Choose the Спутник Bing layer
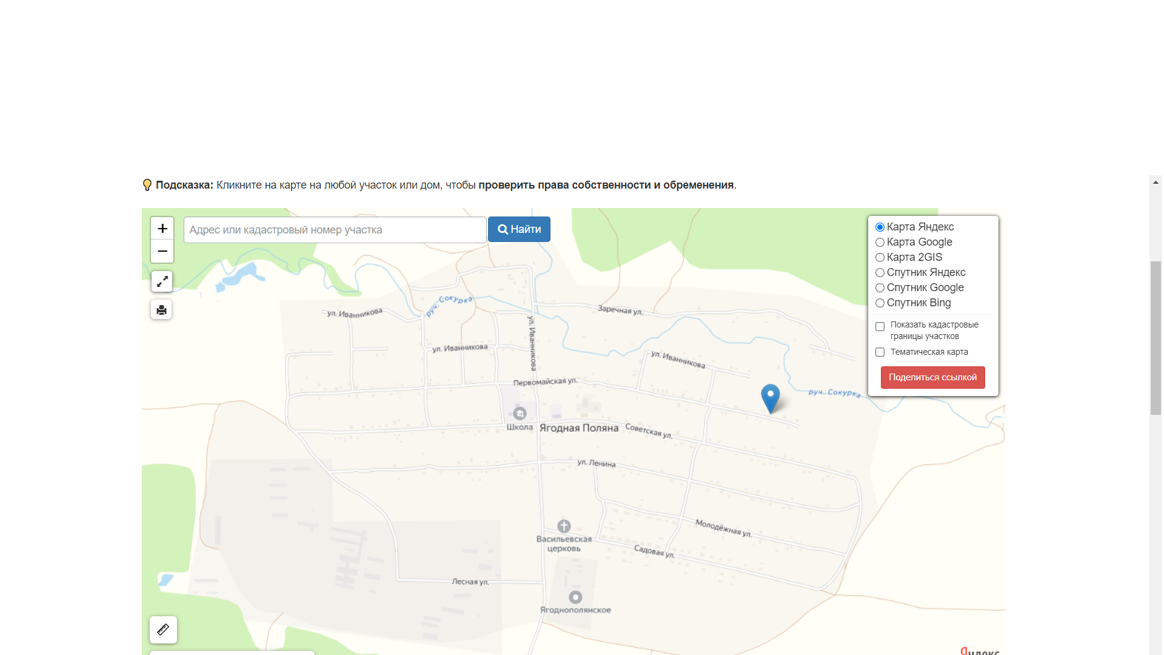This screenshot has width=1164, height=655. [880, 303]
